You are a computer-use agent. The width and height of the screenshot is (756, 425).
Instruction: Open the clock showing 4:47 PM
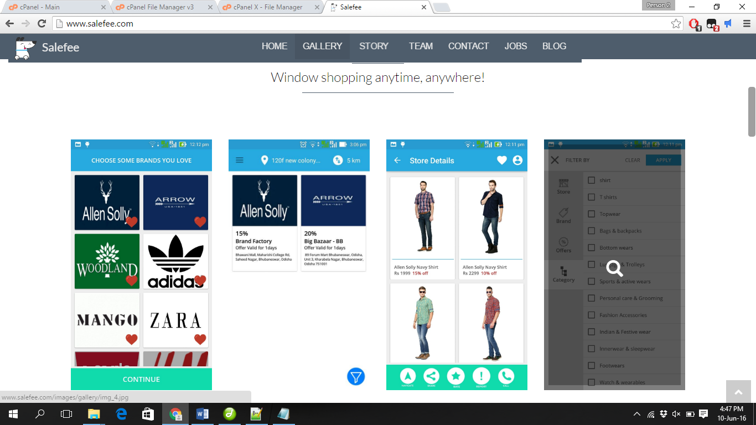tap(733, 413)
